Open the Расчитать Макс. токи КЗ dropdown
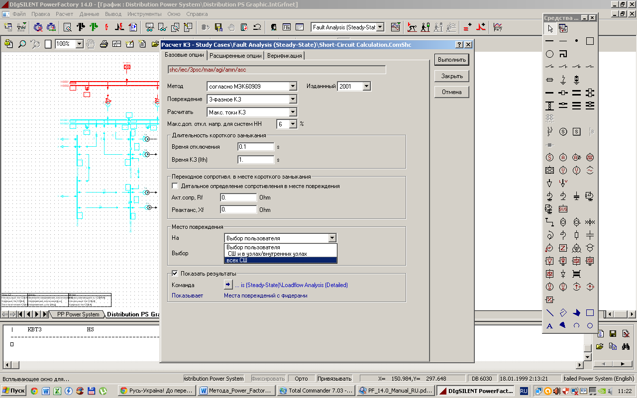This screenshot has height=398, width=637. pos(293,112)
